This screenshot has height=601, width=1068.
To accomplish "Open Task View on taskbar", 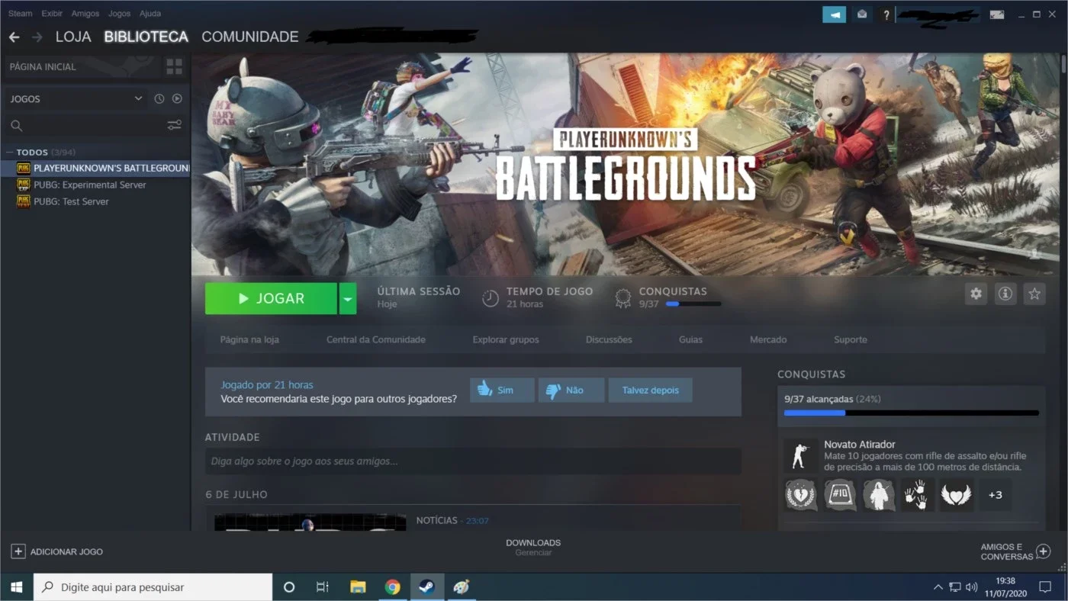I will (x=323, y=587).
